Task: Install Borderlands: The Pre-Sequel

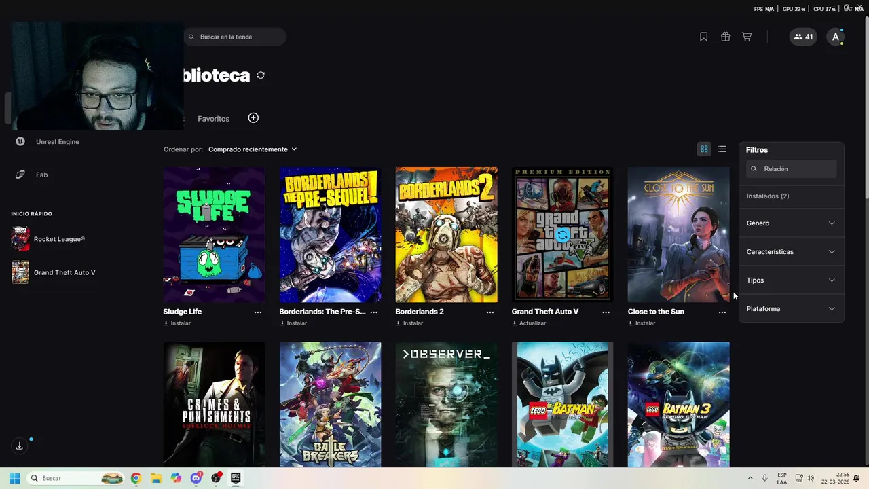Action: (293, 323)
